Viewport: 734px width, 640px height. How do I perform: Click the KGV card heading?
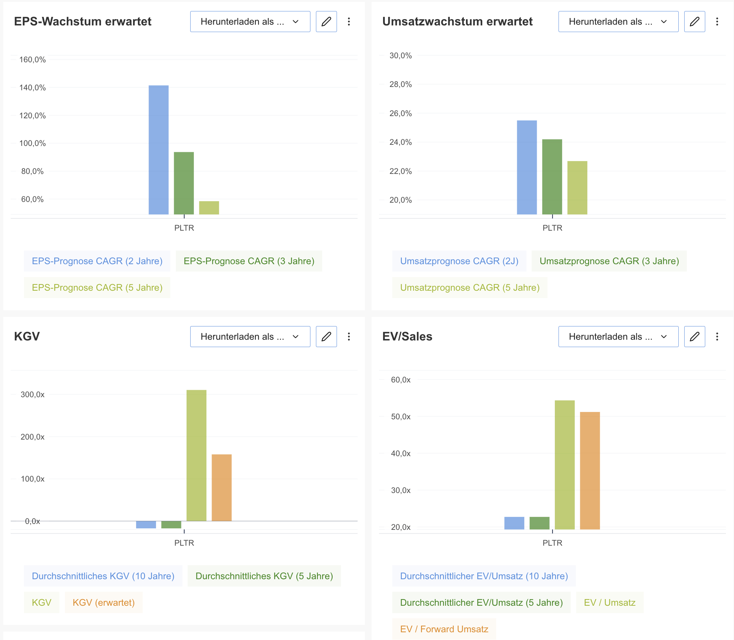[x=27, y=336]
